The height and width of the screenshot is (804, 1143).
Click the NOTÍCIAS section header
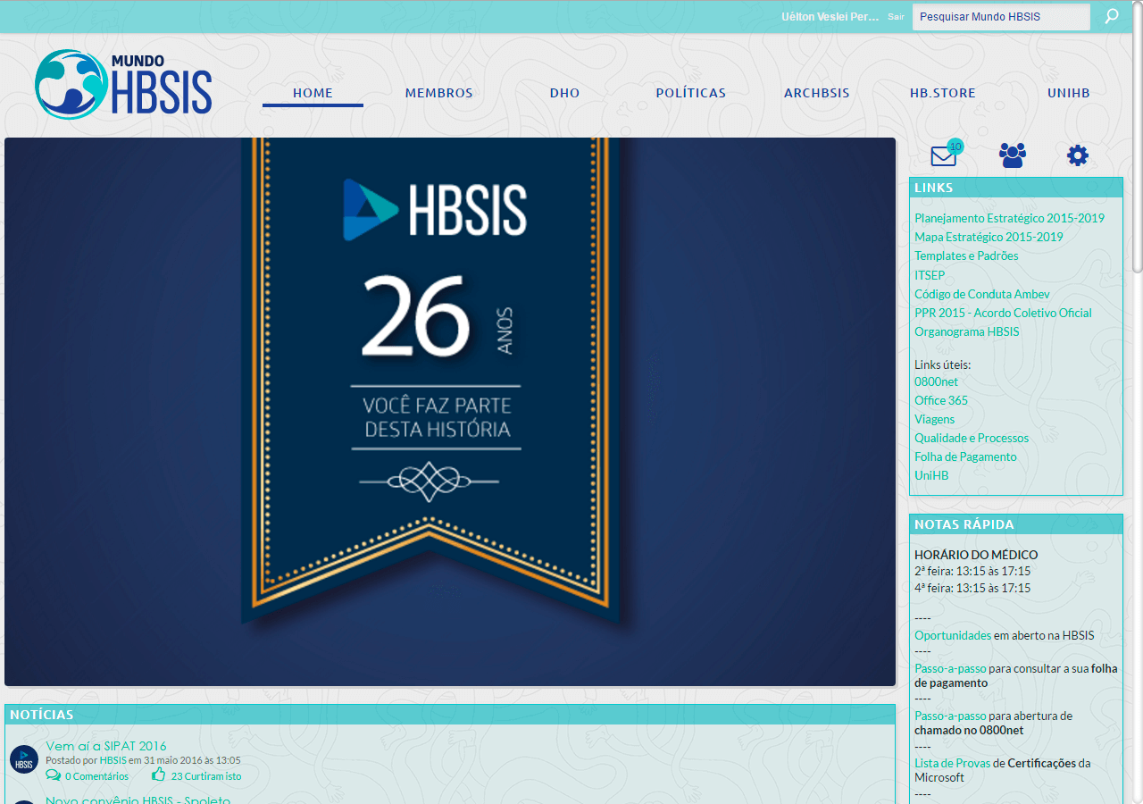[450, 715]
